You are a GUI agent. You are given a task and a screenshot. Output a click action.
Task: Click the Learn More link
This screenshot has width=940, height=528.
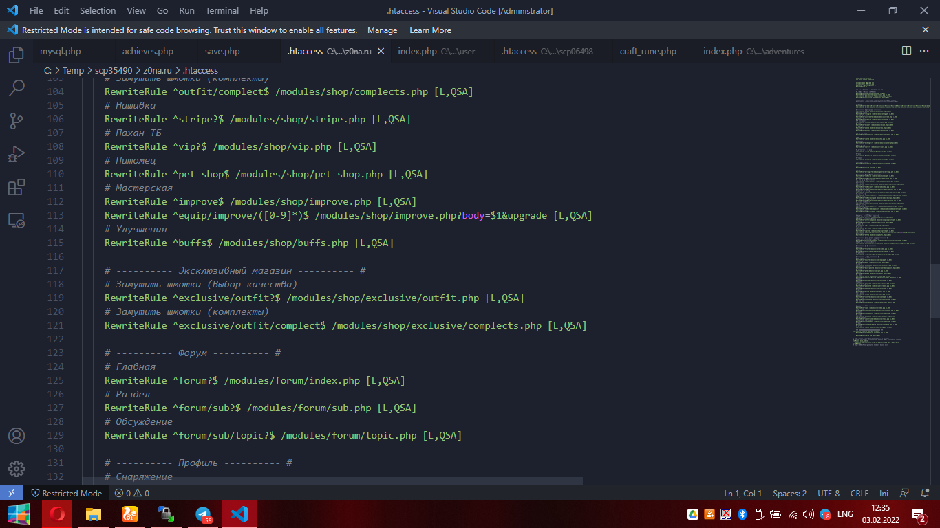[x=430, y=30]
